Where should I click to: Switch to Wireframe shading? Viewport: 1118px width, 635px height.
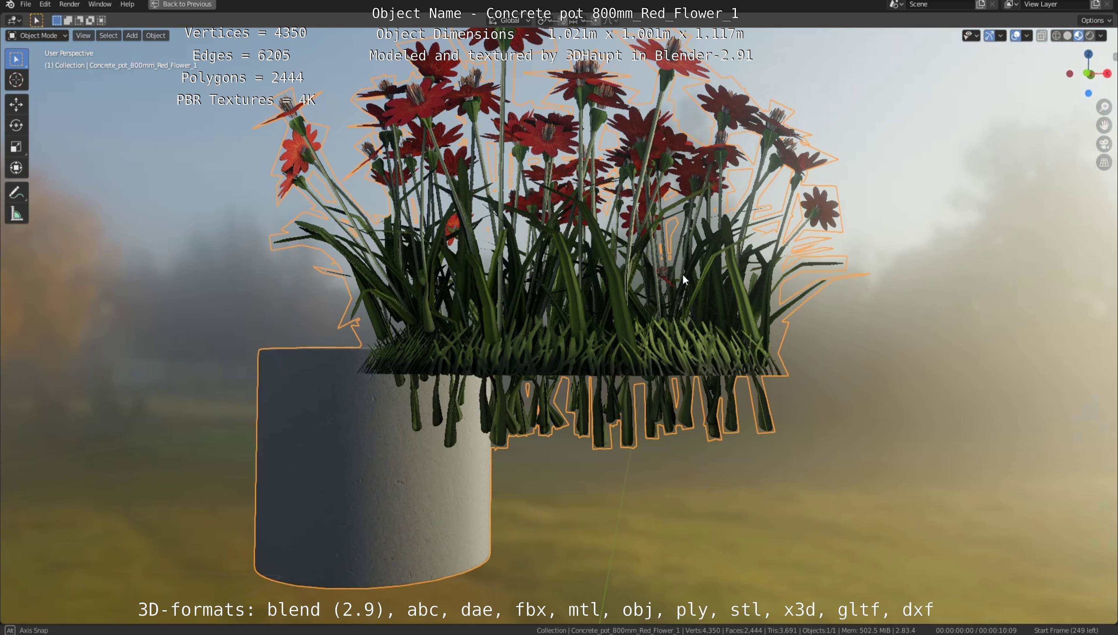pos(1056,36)
